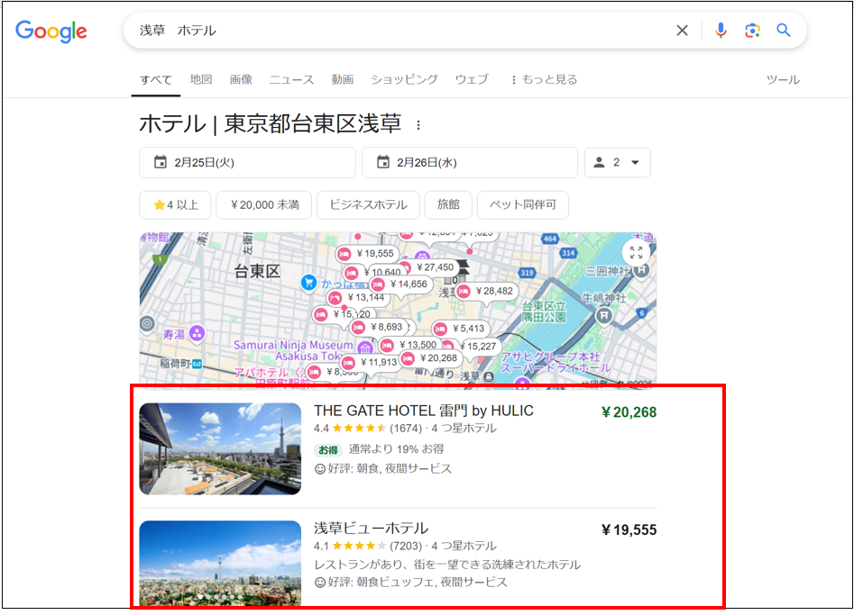Select the ¥13,500 hotel pin on the map
This screenshot has width=854, height=615.
click(409, 345)
